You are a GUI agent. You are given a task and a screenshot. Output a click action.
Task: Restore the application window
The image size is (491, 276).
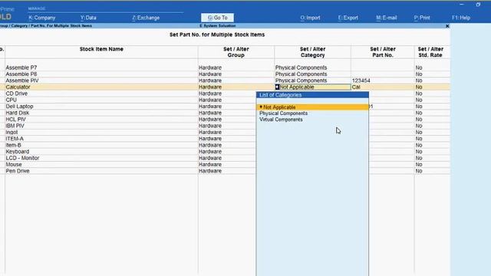(x=478, y=5)
